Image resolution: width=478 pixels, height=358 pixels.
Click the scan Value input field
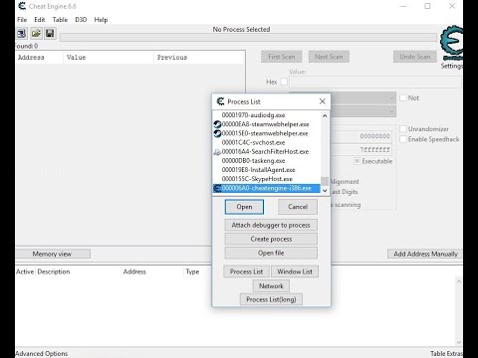pos(375,82)
